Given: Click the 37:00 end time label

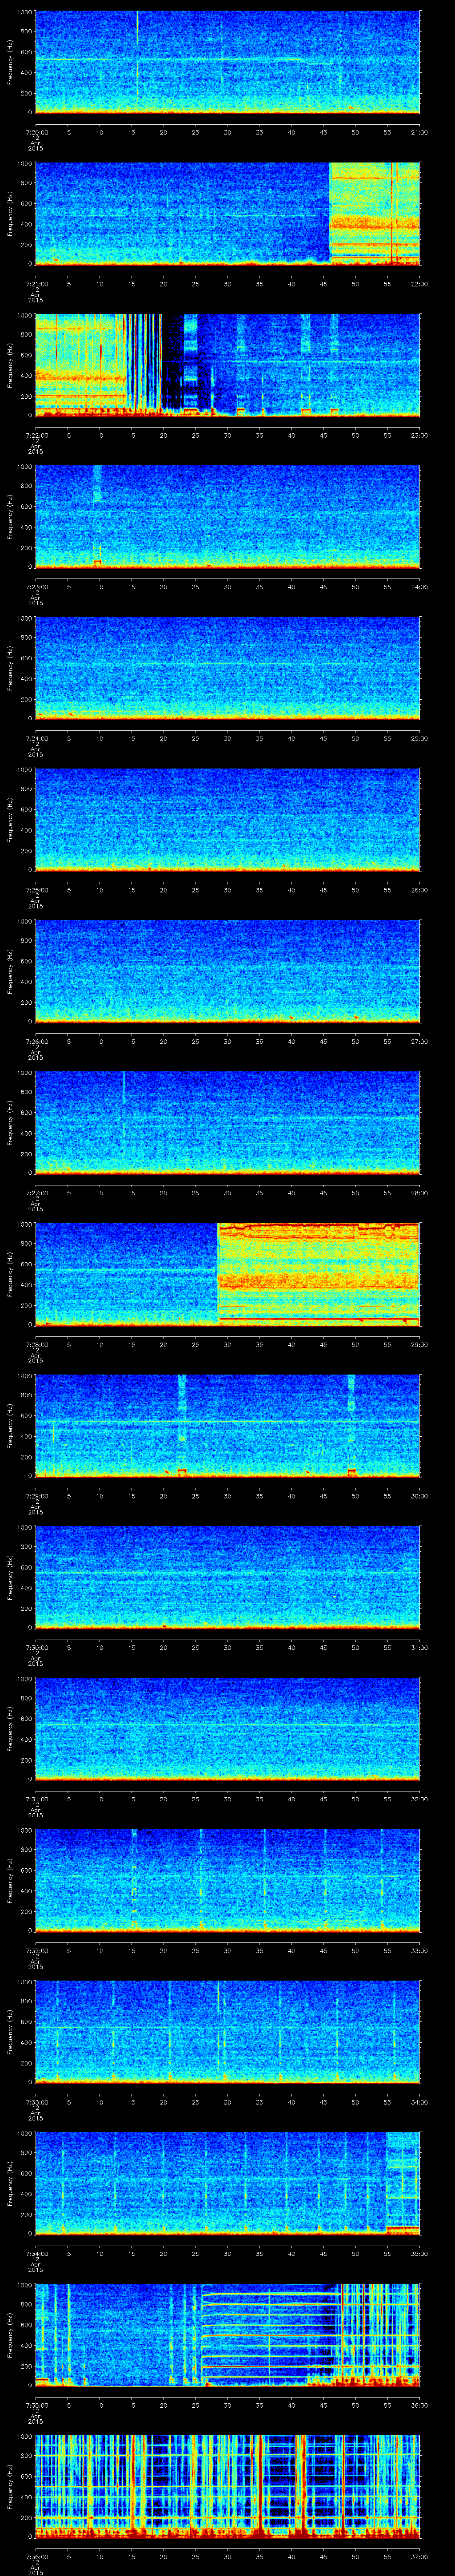Looking at the screenshot, I should click(x=420, y=2557).
